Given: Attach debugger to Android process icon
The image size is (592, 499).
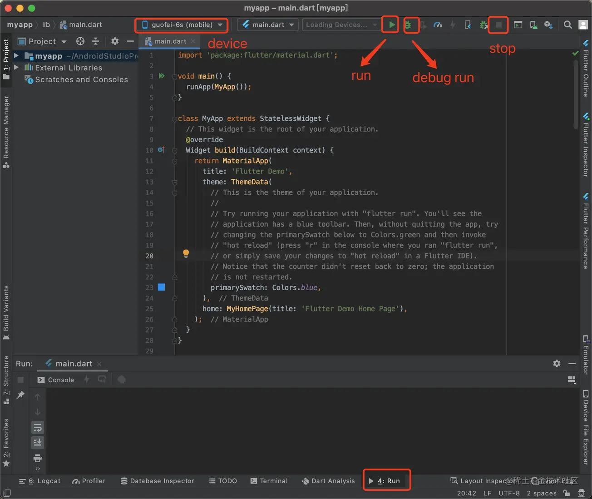Looking at the screenshot, I should coord(483,25).
